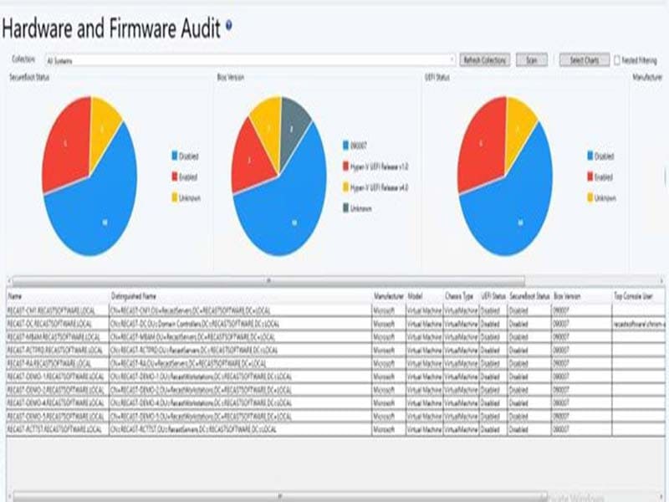Select the RECAST-RCTTST.RECASTSOFTWARE.LOCAL name cell

click(58, 430)
